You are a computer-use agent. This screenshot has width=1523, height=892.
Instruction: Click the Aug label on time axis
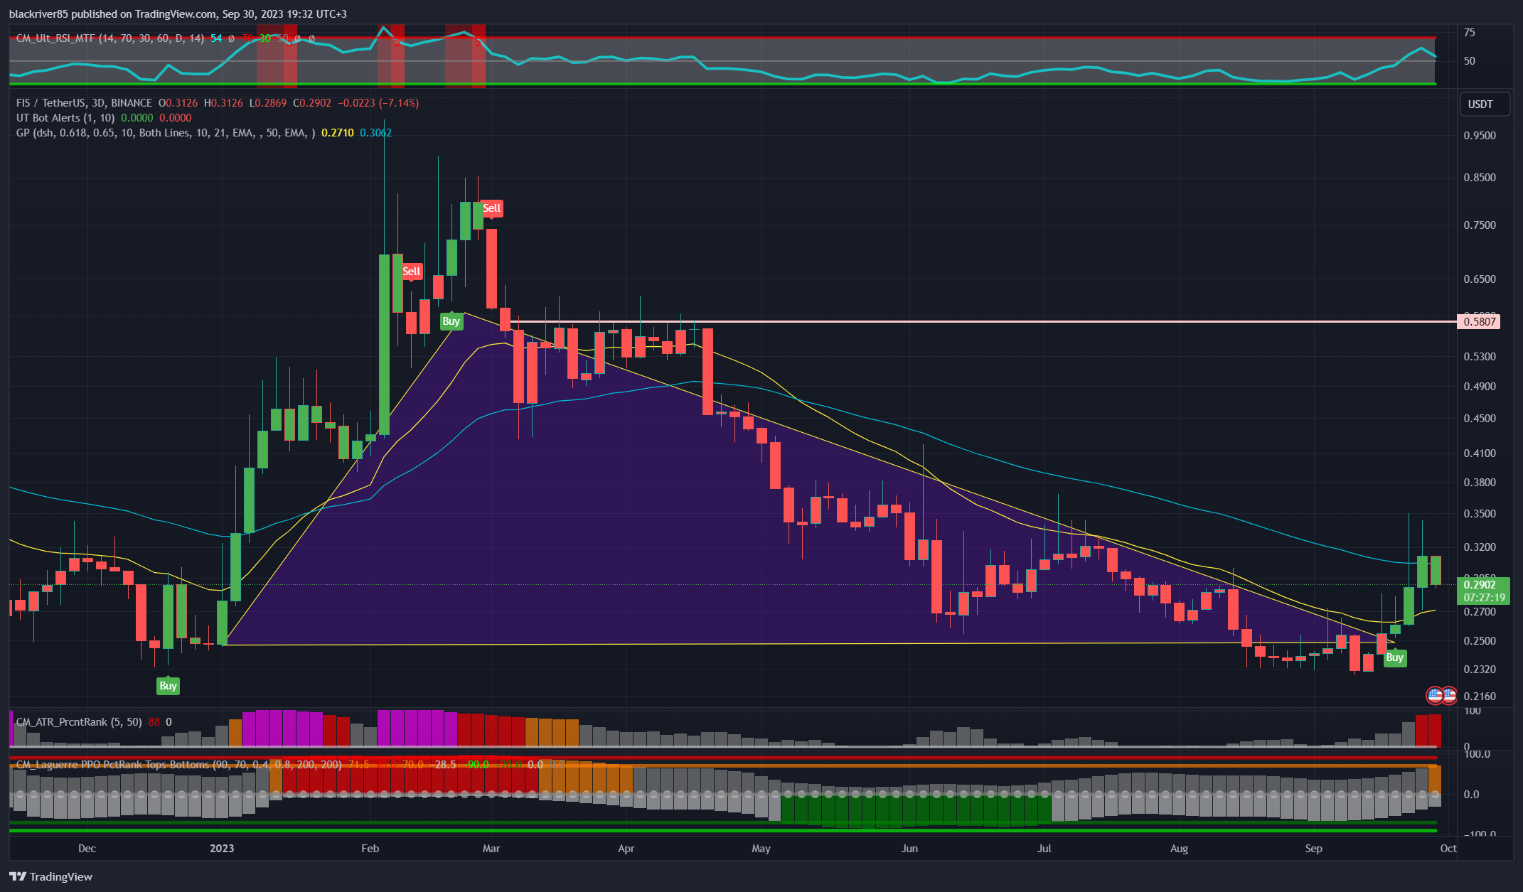tap(1179, 849)
